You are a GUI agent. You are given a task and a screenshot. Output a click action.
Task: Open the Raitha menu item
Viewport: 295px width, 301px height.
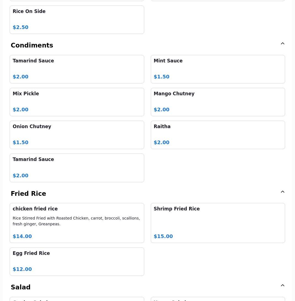pos(218,135)
